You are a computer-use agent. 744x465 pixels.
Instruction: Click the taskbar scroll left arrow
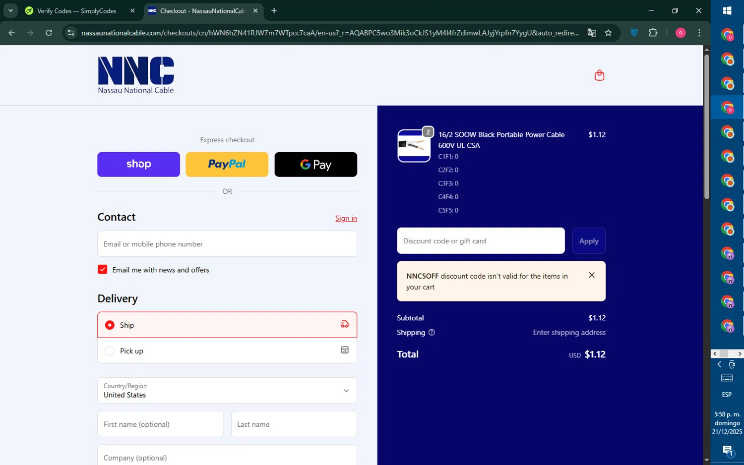[715, 353]
